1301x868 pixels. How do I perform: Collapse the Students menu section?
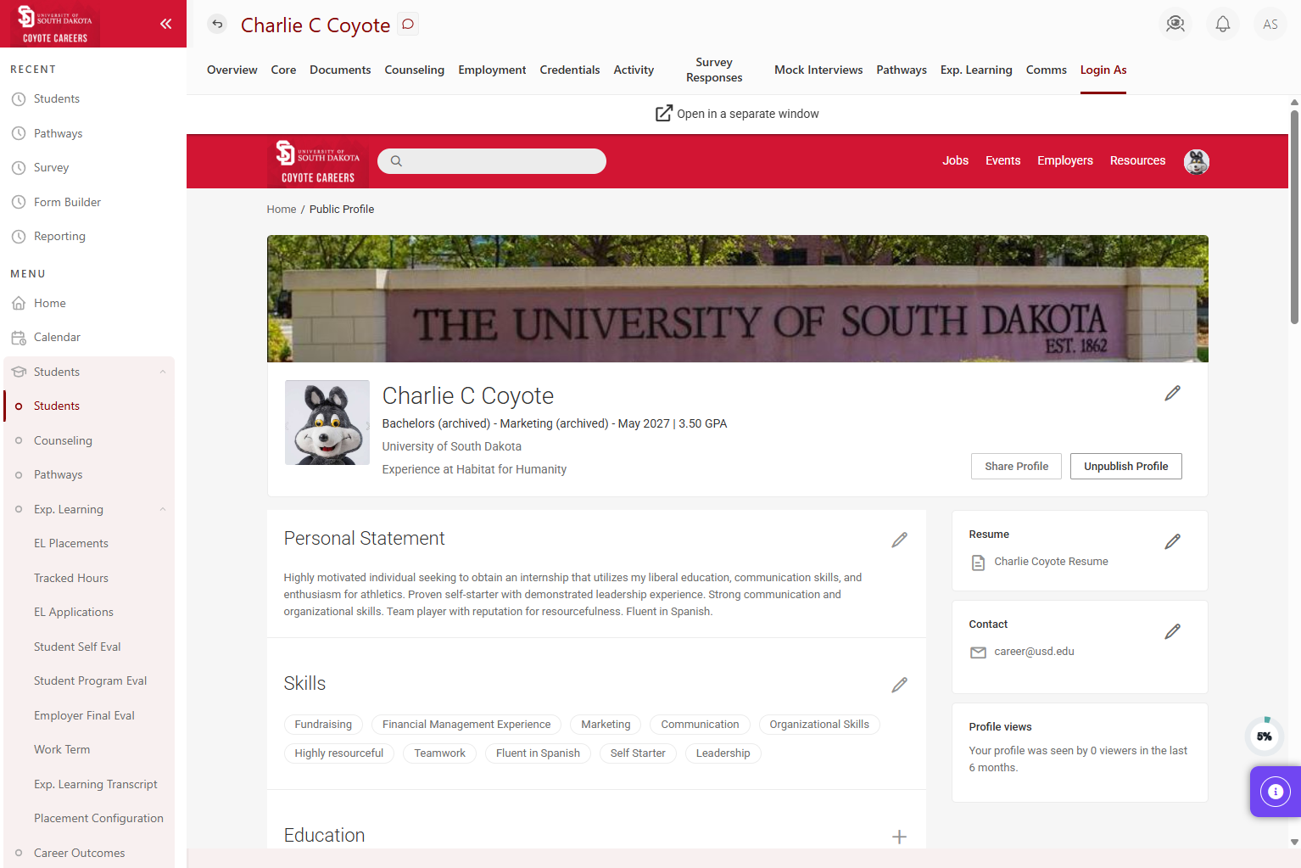[162, 372]
